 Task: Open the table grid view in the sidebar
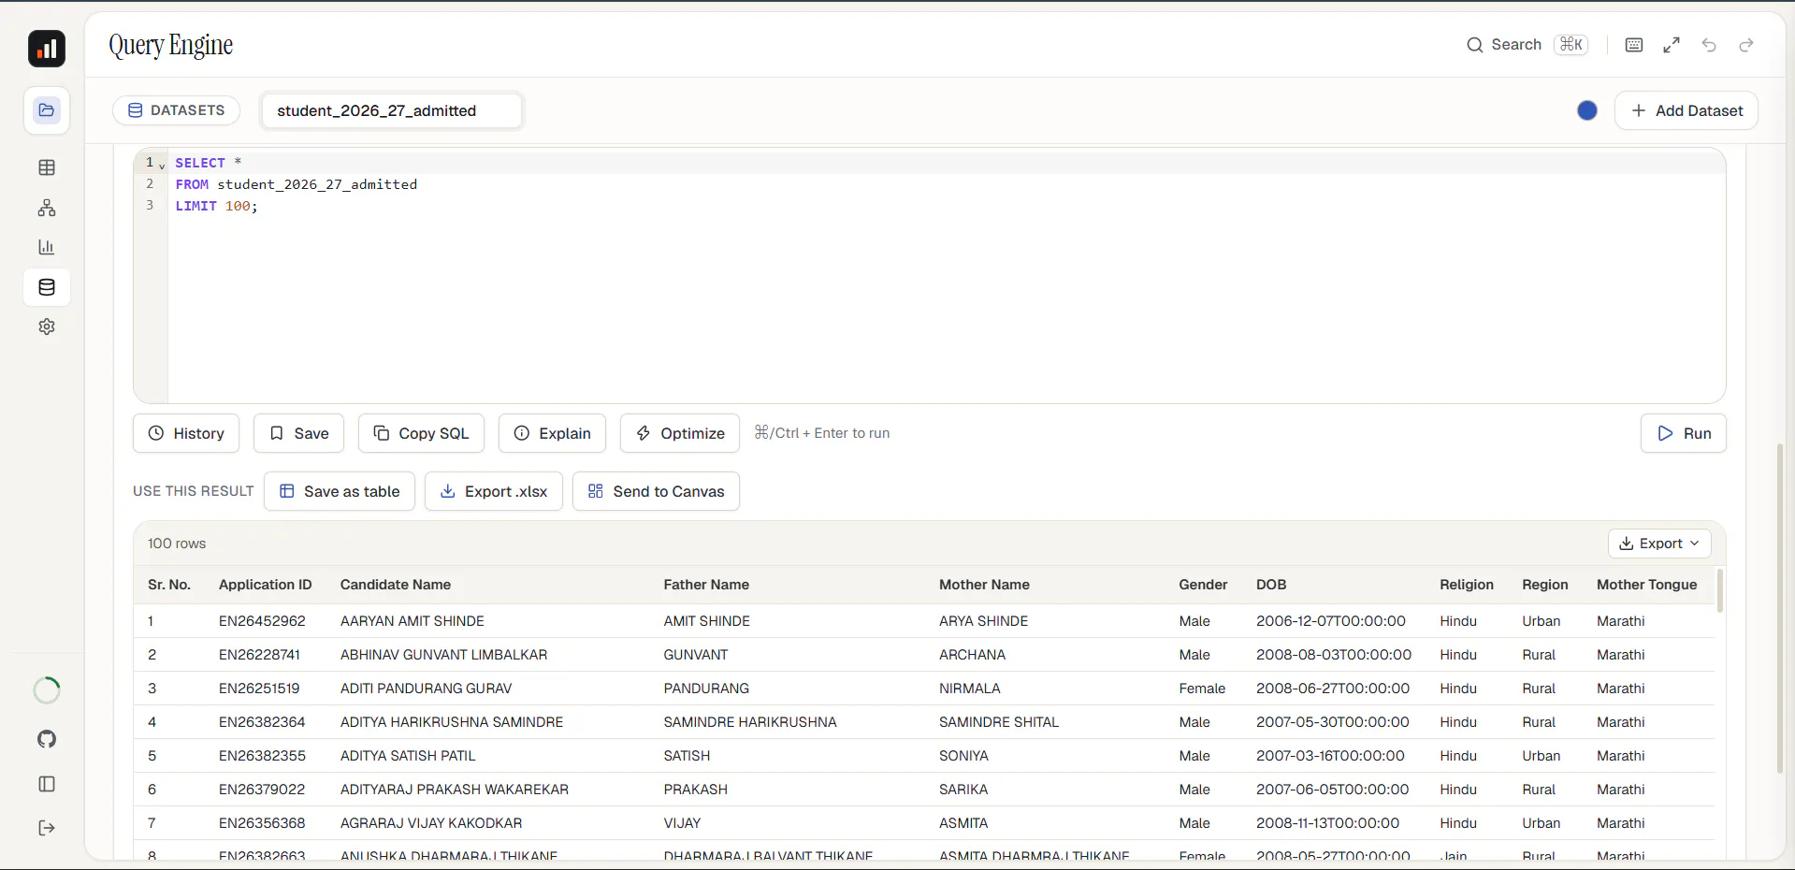pos(47,167)
